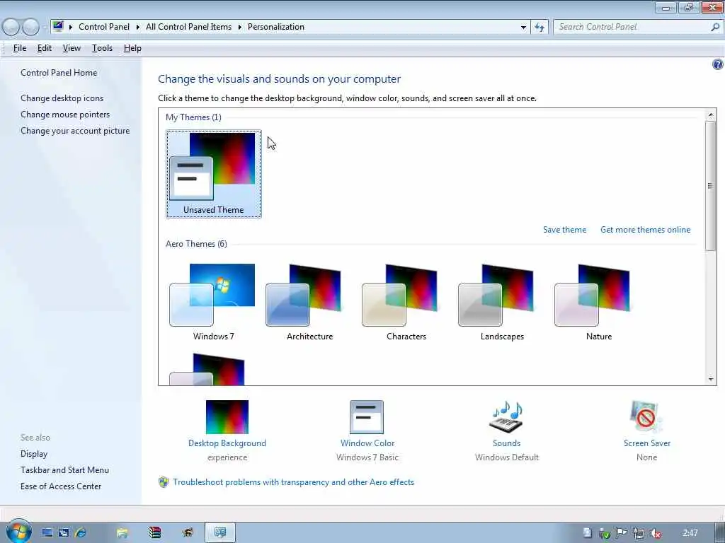Open WinRAR books icon in the taskbar

155,533
